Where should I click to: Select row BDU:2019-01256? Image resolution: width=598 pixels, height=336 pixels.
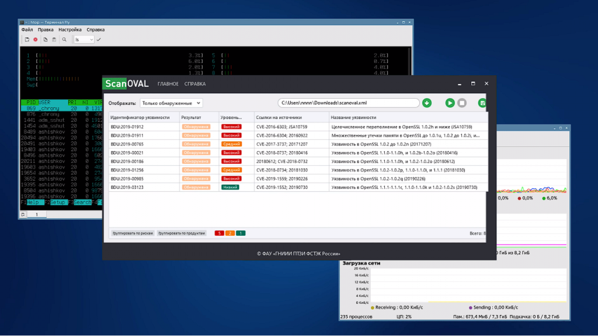coord(298,170)
